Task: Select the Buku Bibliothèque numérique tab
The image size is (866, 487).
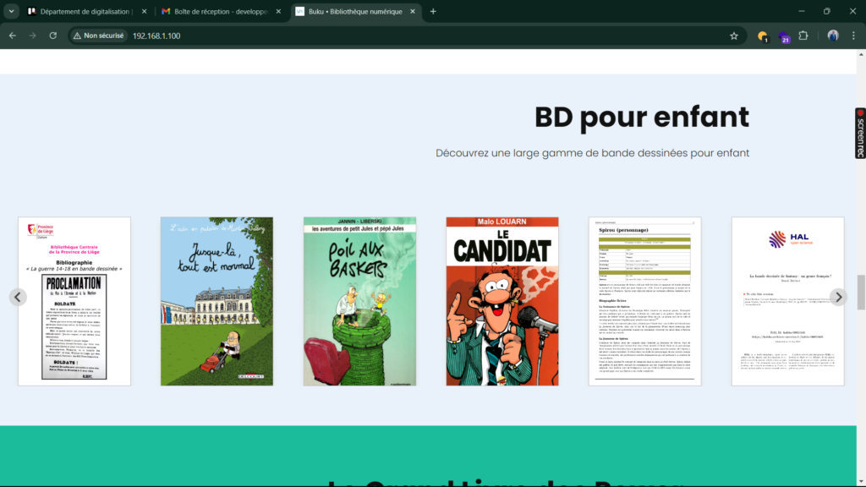Action: click(x=355, y=11)
